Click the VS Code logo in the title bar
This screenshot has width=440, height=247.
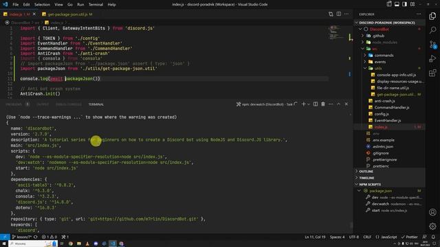pos(5,4)
